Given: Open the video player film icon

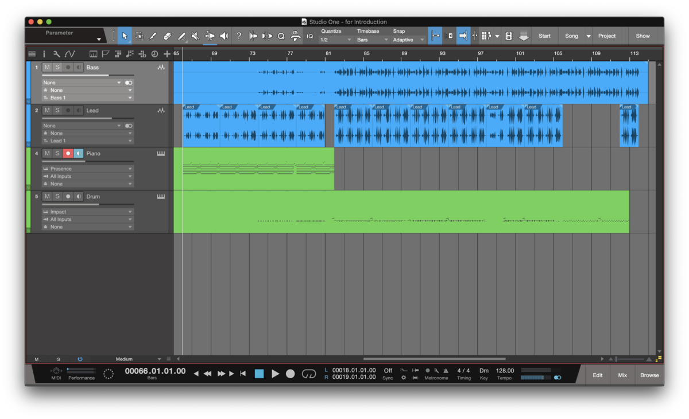Looking at the screenshot, I should click(508, 36).
